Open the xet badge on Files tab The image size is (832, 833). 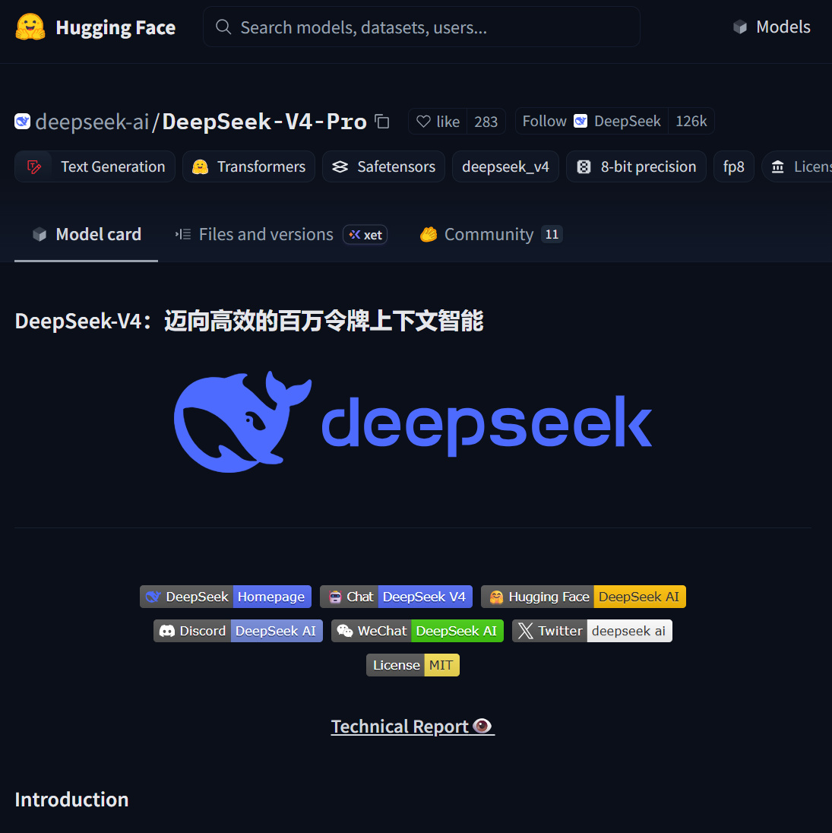[x=365, y=235]
